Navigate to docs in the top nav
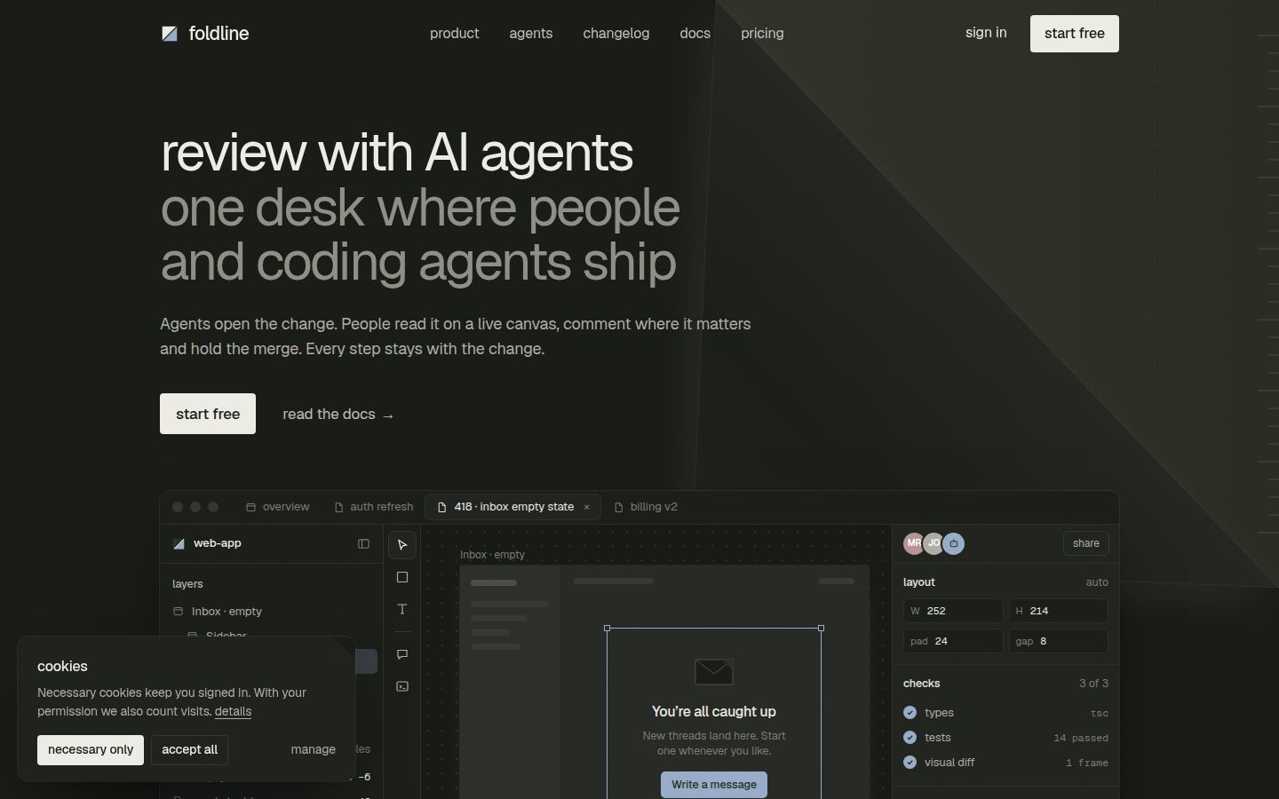This screenshot has height=799, width=1279. [x=695, y=34]
